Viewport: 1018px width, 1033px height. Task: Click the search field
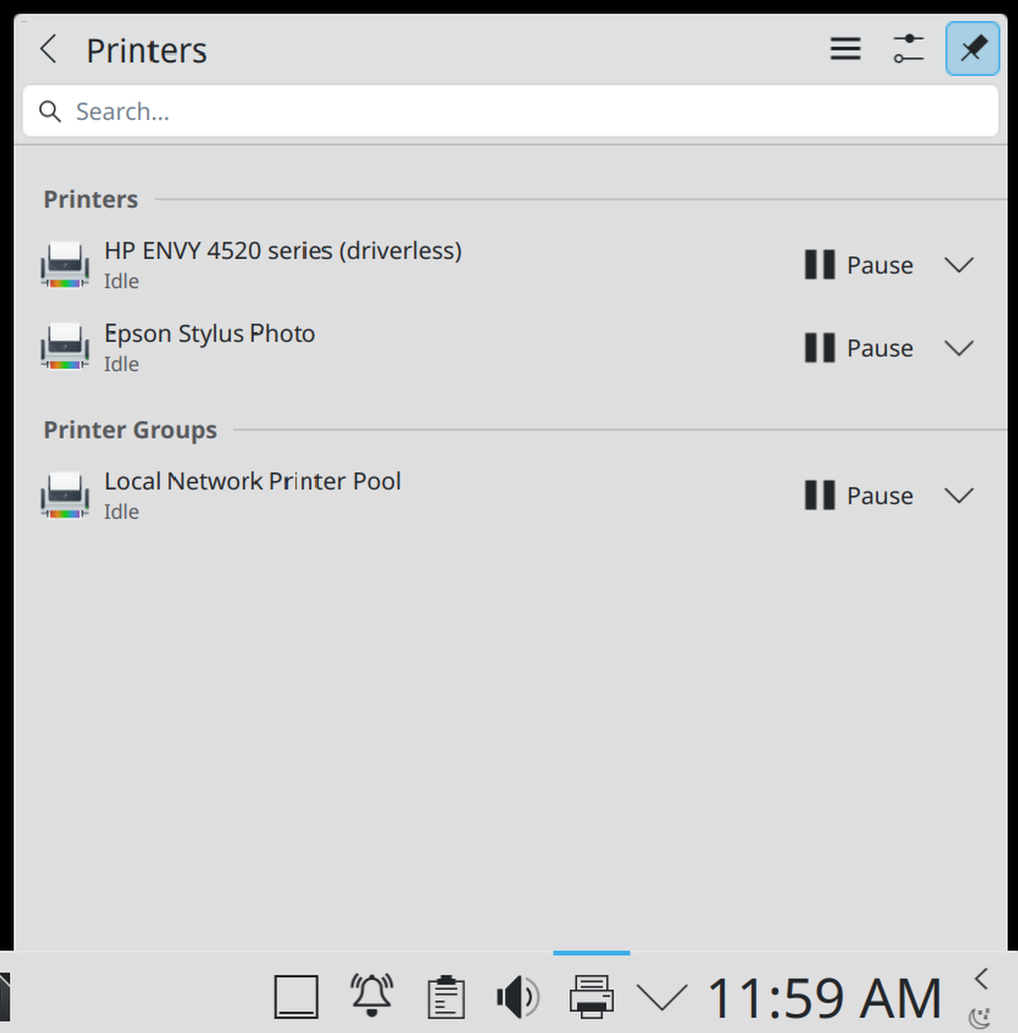[509, 112]
